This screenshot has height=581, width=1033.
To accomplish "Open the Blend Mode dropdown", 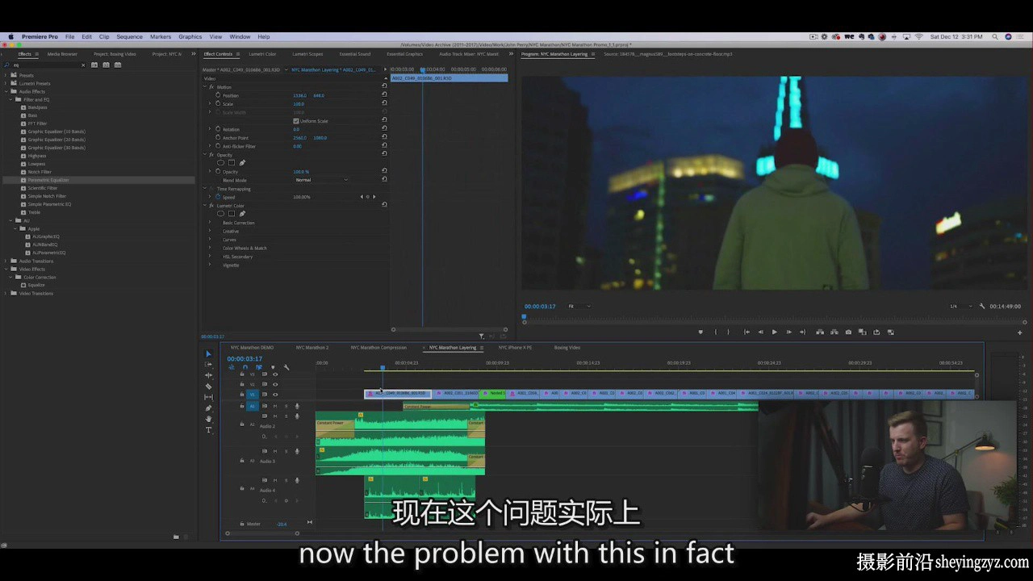I will (321, 180).
